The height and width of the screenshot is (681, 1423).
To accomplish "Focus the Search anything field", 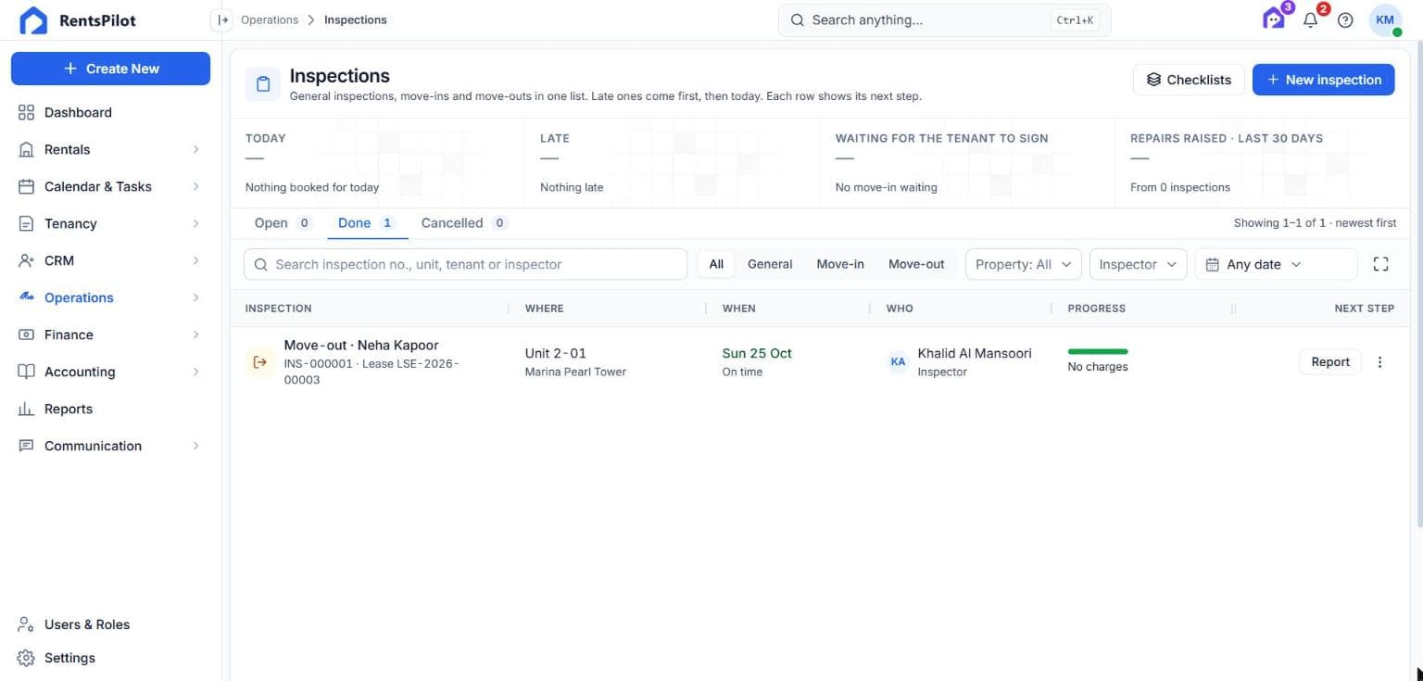I will point(944,19).
